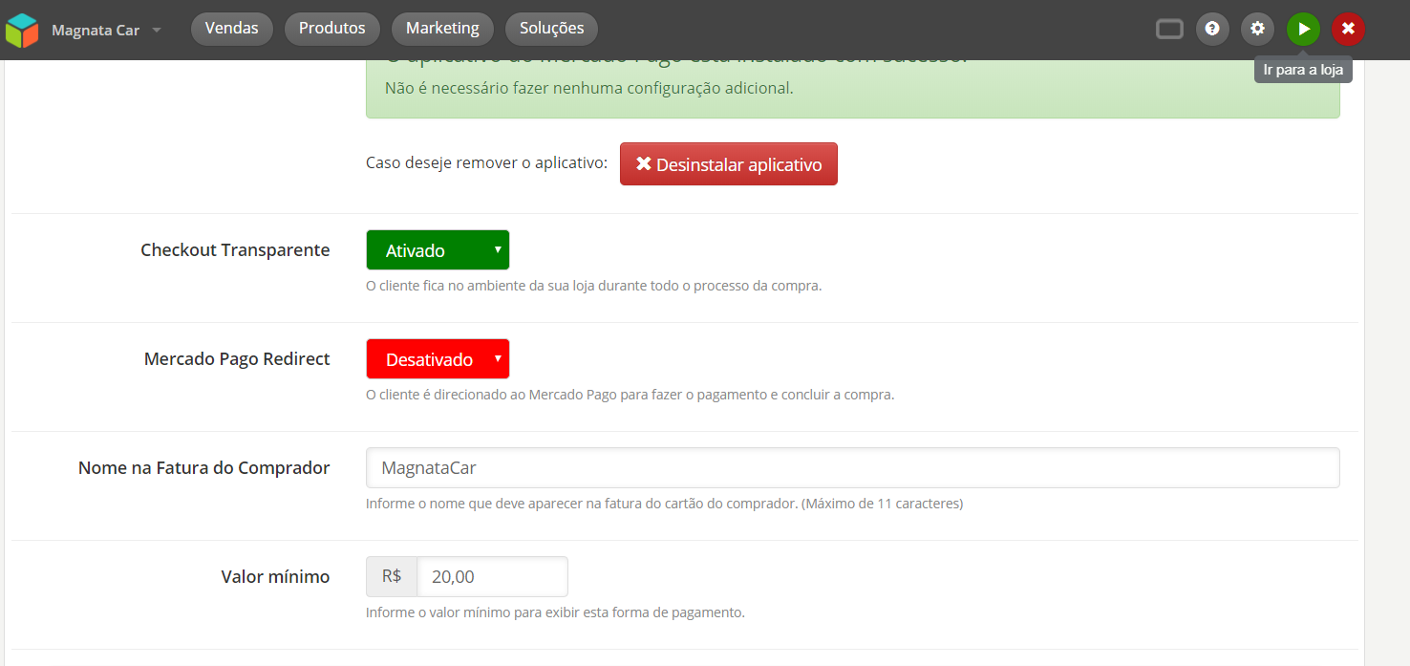Click the Checkout Transparente label
Image resolution: width=1410 pixels, height=666 pixels.
235,250
